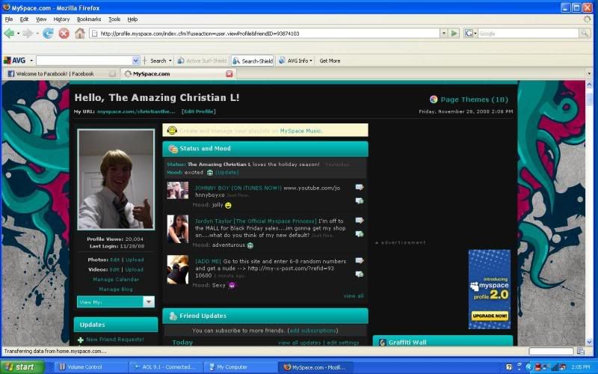Screen dimensions: 598x374
Task: Open the Google search engine selector
Action: 470,34
